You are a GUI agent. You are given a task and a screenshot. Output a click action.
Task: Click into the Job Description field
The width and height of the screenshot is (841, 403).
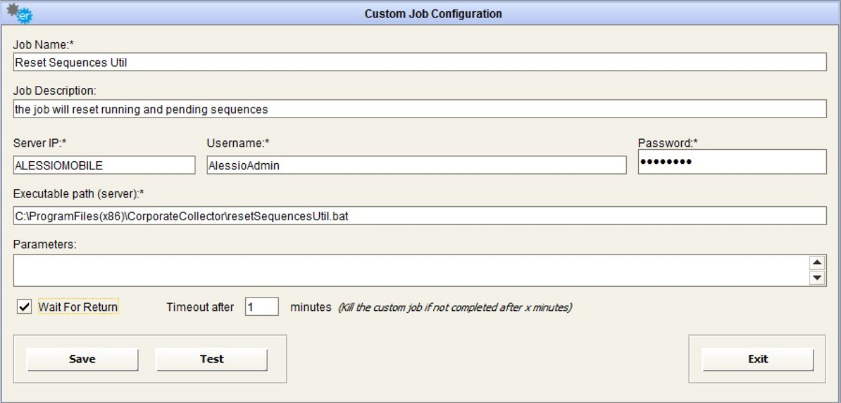click(419, 109)
